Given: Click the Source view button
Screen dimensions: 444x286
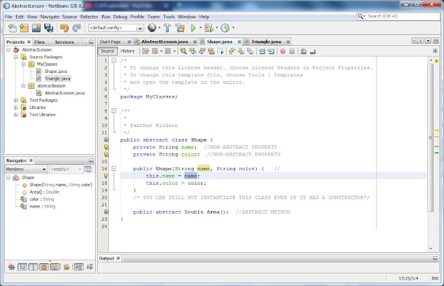Looking at the screenshot, I should 108,51.
